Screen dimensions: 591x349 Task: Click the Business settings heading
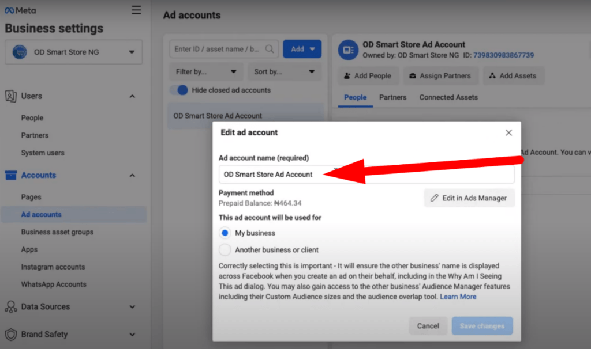coord(54,28)
